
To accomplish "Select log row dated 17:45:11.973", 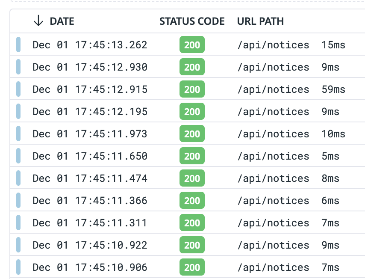I will coord(187,134).
